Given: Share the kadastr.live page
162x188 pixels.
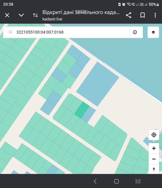Looking at the screenshot, I should 128,15.
